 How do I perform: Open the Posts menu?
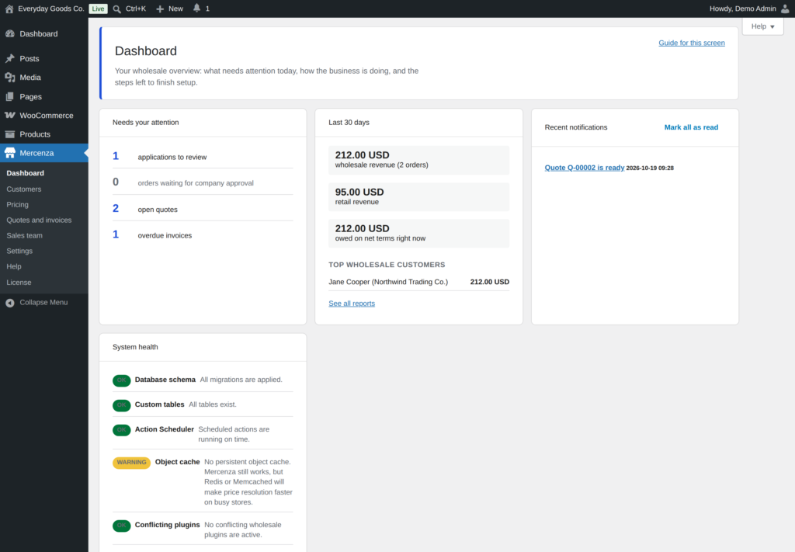44,58
